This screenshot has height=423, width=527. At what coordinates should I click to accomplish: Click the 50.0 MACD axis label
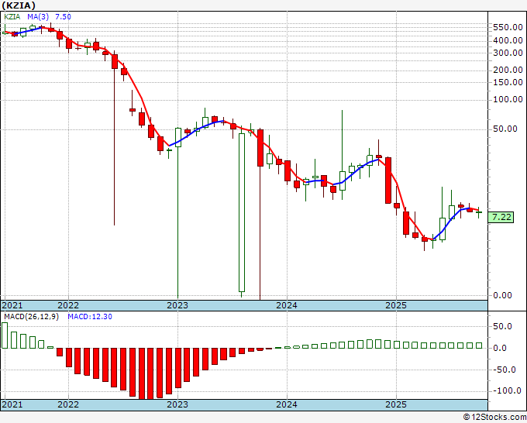tap(502, 326)
